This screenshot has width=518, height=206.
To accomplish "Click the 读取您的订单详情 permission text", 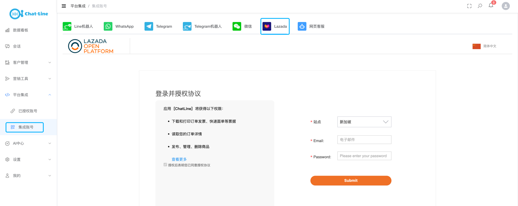I will 187,134.
